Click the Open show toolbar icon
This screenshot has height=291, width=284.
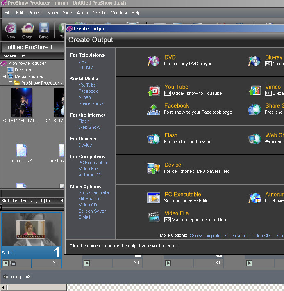click(x=27, y=28)
